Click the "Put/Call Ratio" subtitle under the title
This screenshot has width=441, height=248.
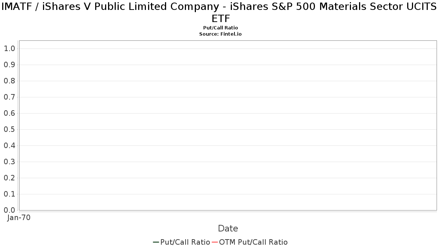220,28
